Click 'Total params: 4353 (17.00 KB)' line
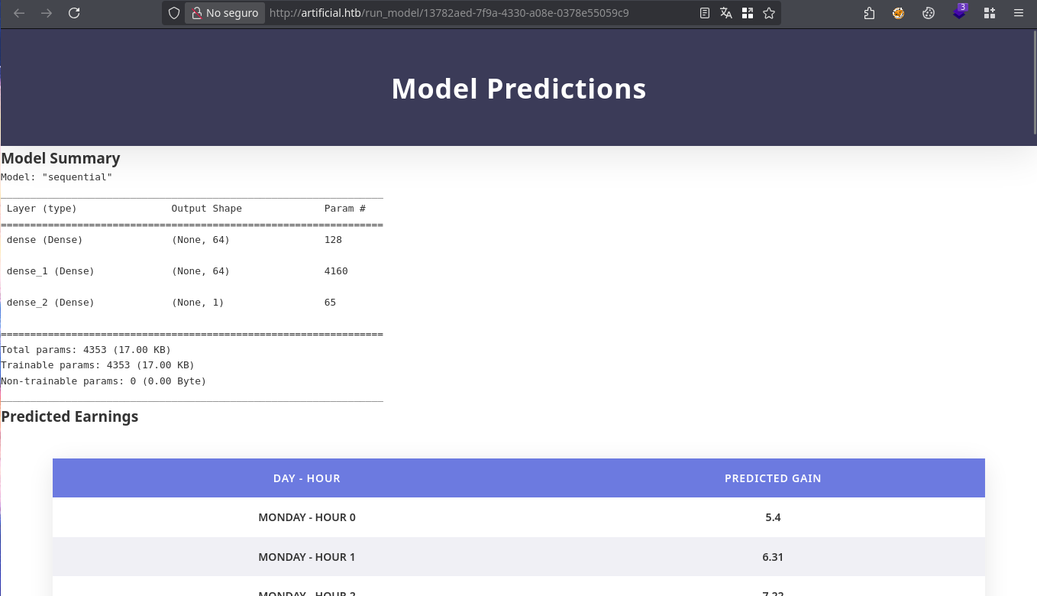The width and height of the screenshot is (1037, 596). (86, 350)
